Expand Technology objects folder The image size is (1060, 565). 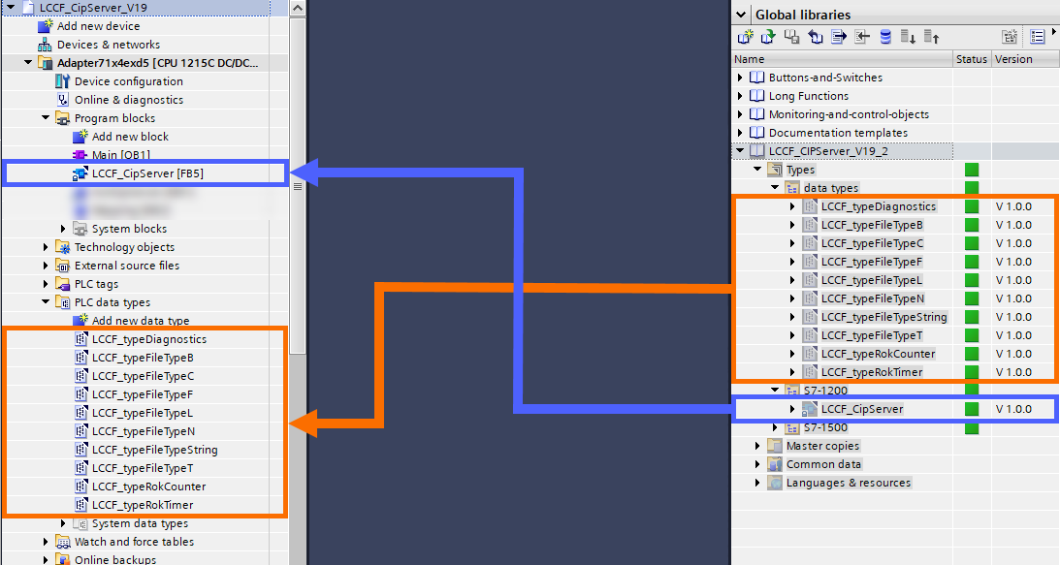coord(46,247)
